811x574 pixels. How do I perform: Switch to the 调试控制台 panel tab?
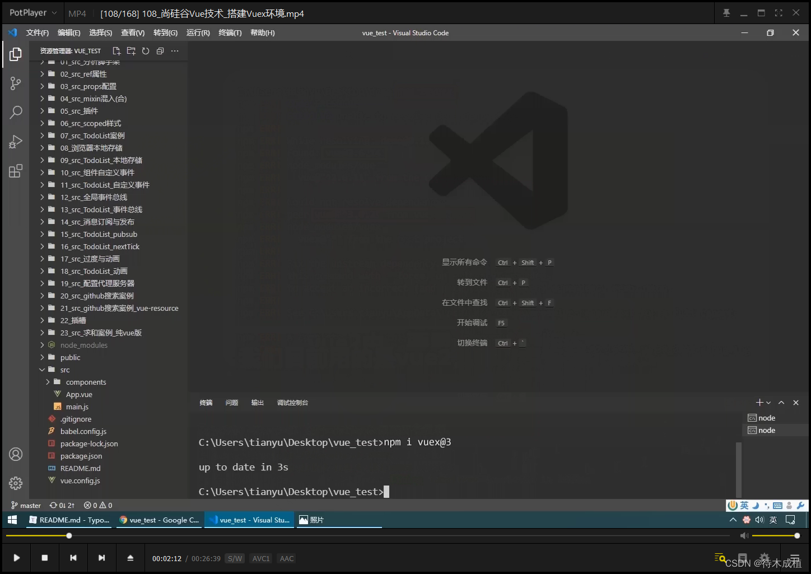(292, 403)
